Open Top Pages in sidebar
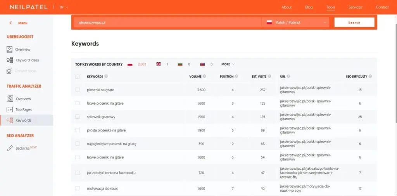 24,110
